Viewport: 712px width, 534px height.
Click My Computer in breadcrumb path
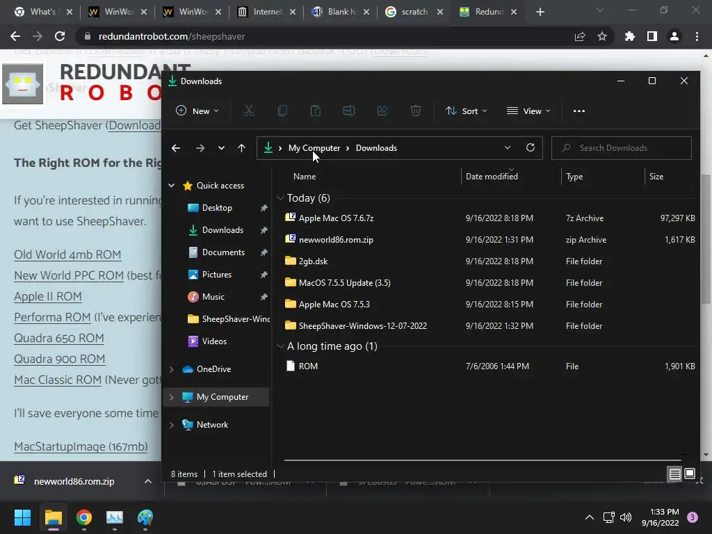pyautogui.click(x=314, y=148)
